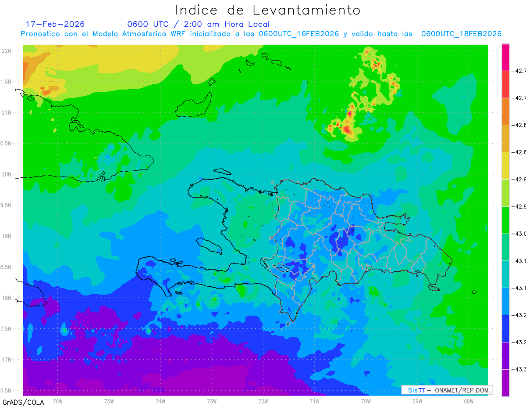Select the '68W' longitude label
The image size is (526, 407).
point(469,401)
